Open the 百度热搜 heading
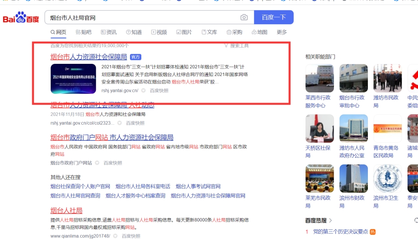Viewport: 418px width, 239px height. pos(316,220)
